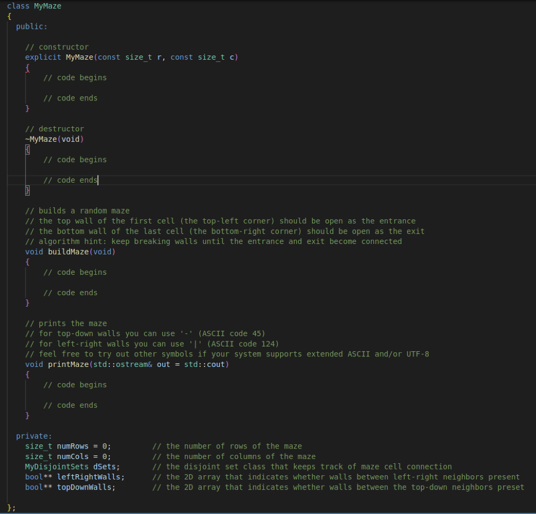Click the class name MyMaze
This screenshot has width=536, height=514.
(47, 6)
